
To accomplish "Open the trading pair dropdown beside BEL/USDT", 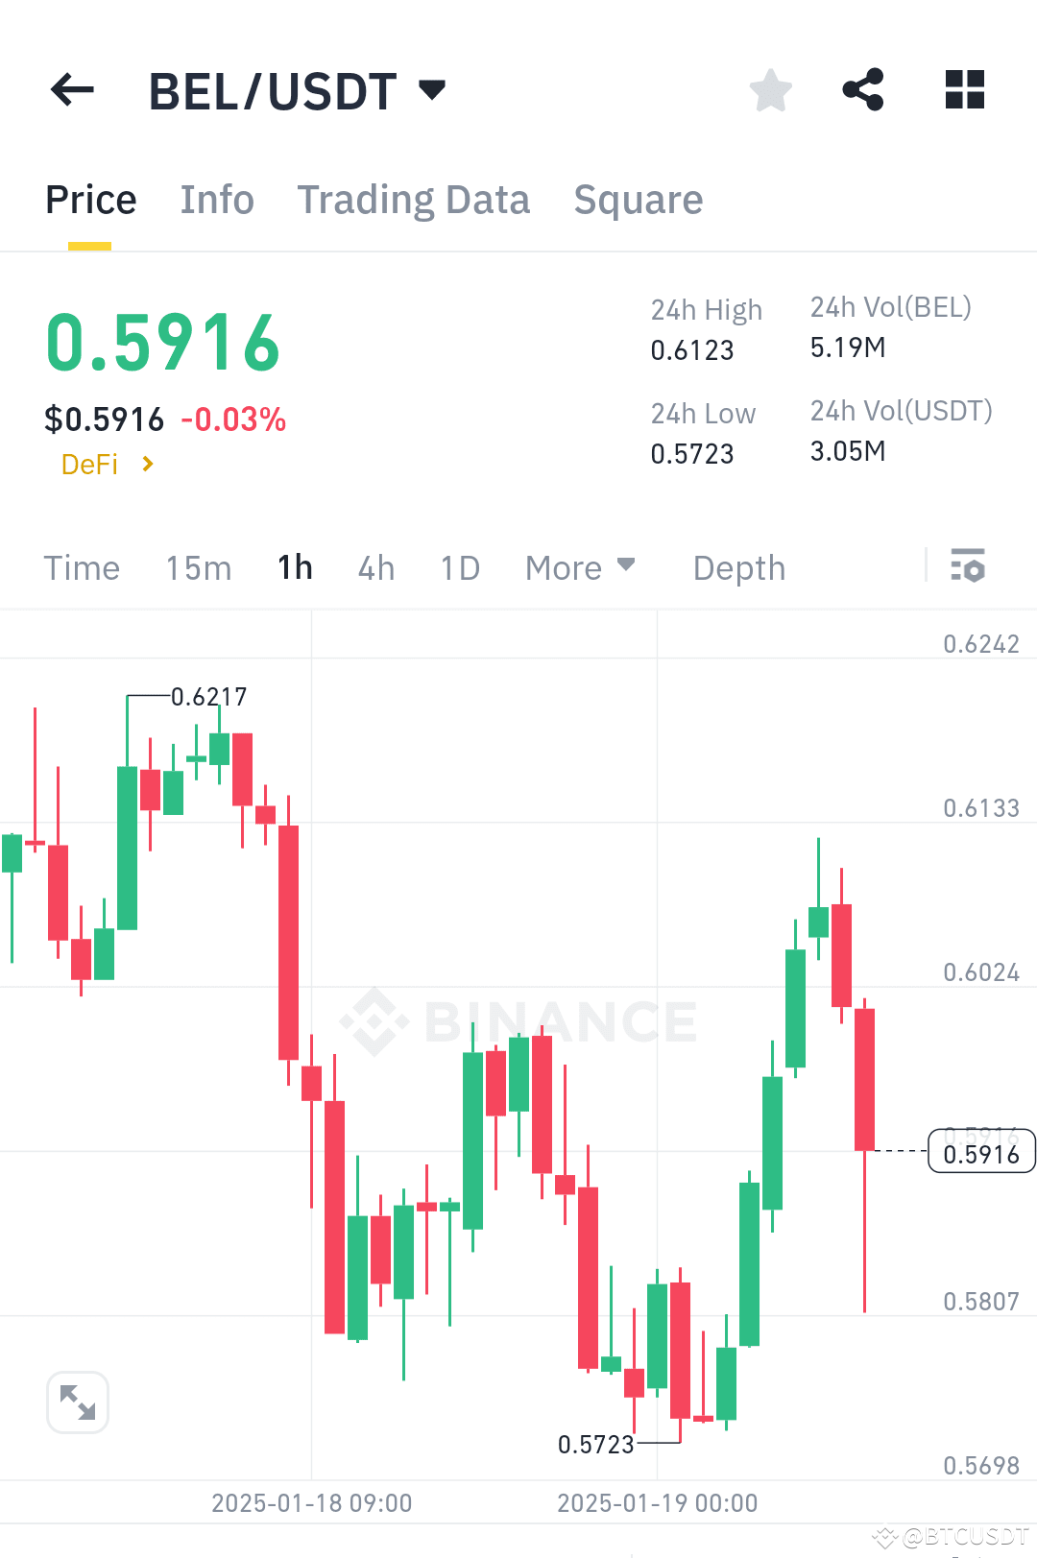I will (x=431, y=89).
